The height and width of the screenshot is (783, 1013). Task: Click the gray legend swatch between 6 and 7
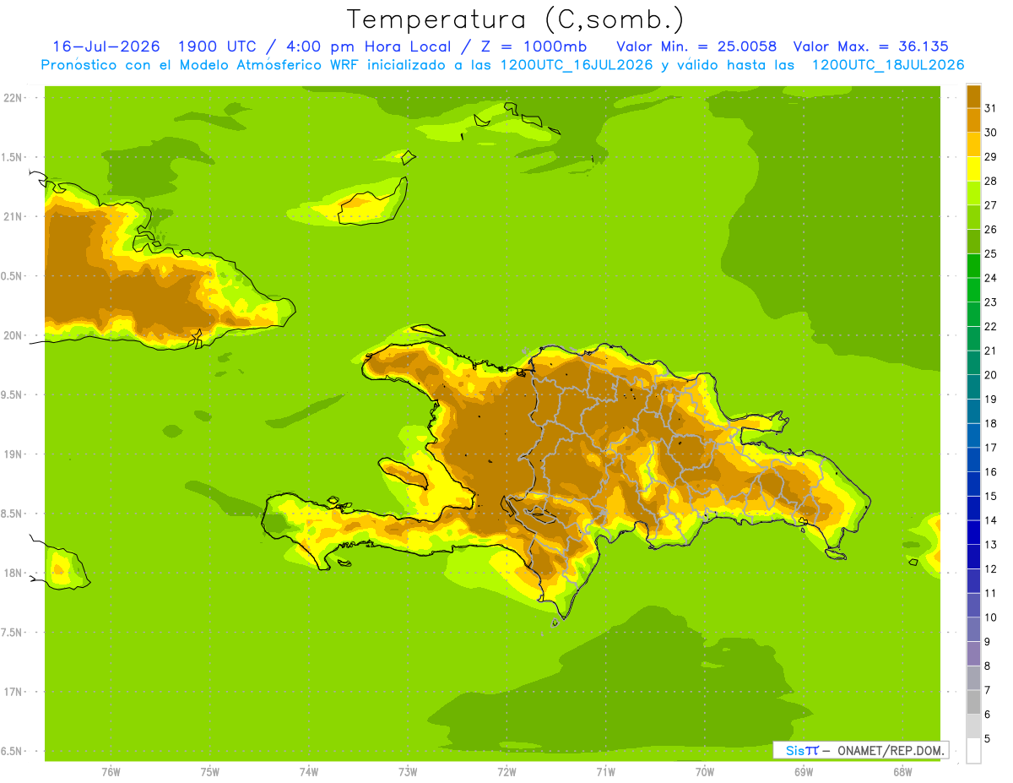tap(973, 703)
